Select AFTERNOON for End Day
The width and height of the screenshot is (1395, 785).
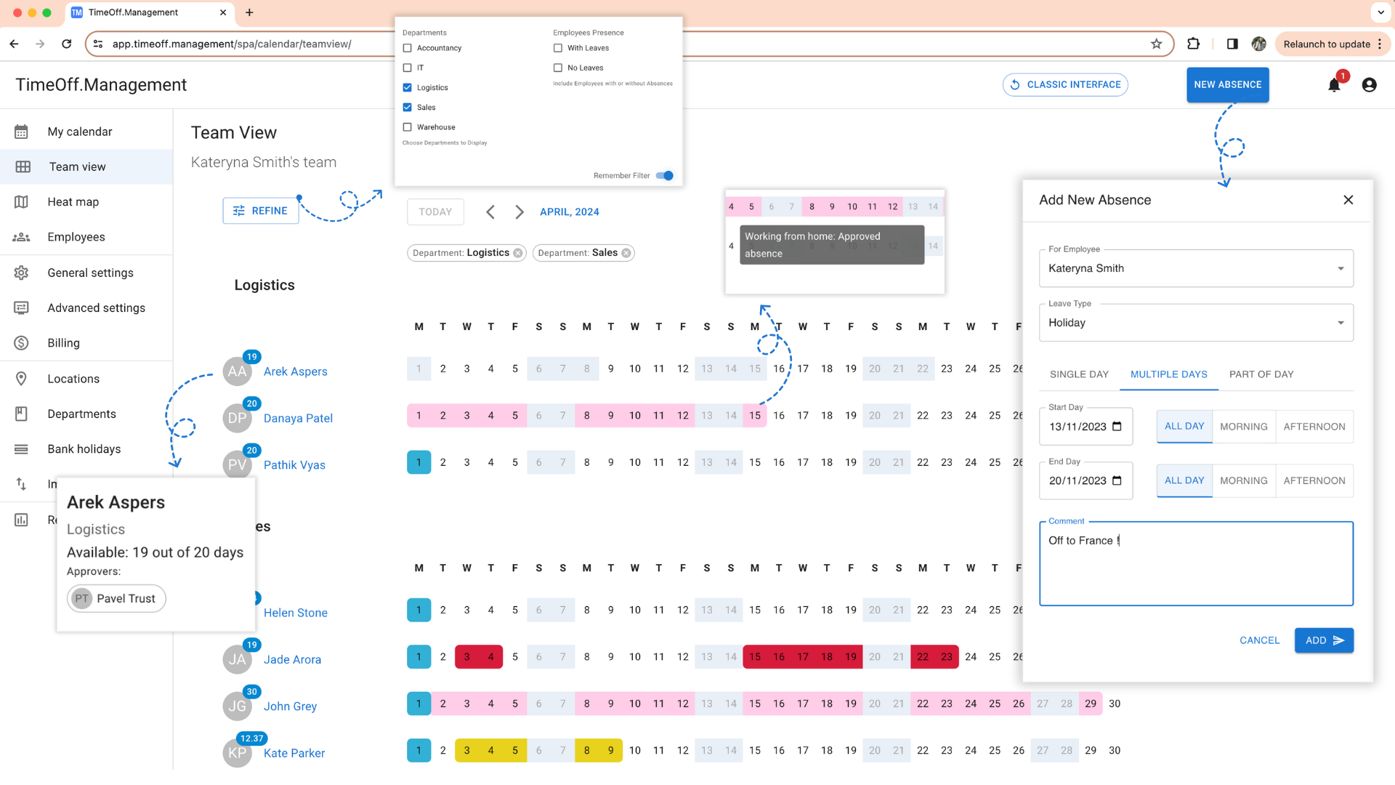(x=1314, y=480)
